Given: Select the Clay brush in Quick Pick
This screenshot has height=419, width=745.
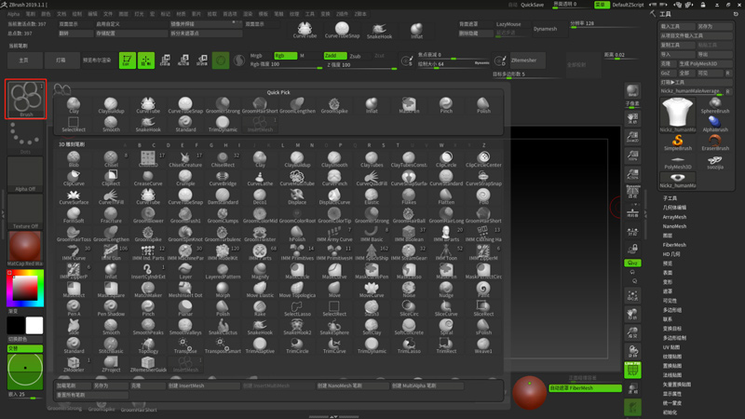Looking at the screenshot, I should point(74,105).
